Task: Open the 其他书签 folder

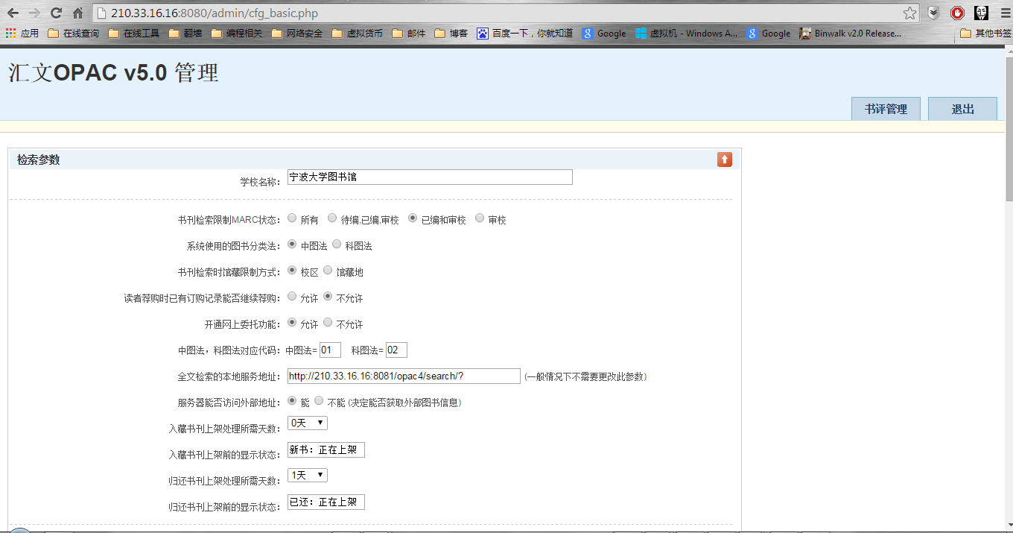Action: point(985,34)
